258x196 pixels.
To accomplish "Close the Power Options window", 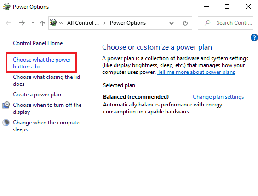I will [x=248, y=6].
